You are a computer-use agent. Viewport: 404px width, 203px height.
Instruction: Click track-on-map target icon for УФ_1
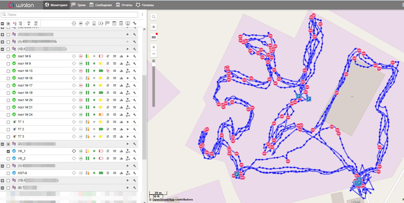[74, 151]
